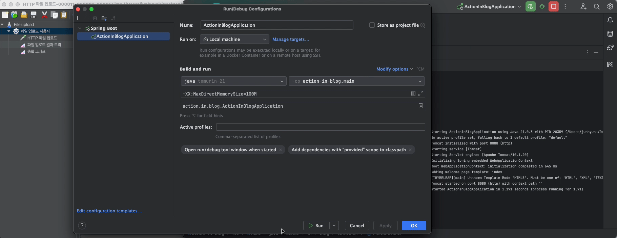Click the Cancel button

(357, 226)
